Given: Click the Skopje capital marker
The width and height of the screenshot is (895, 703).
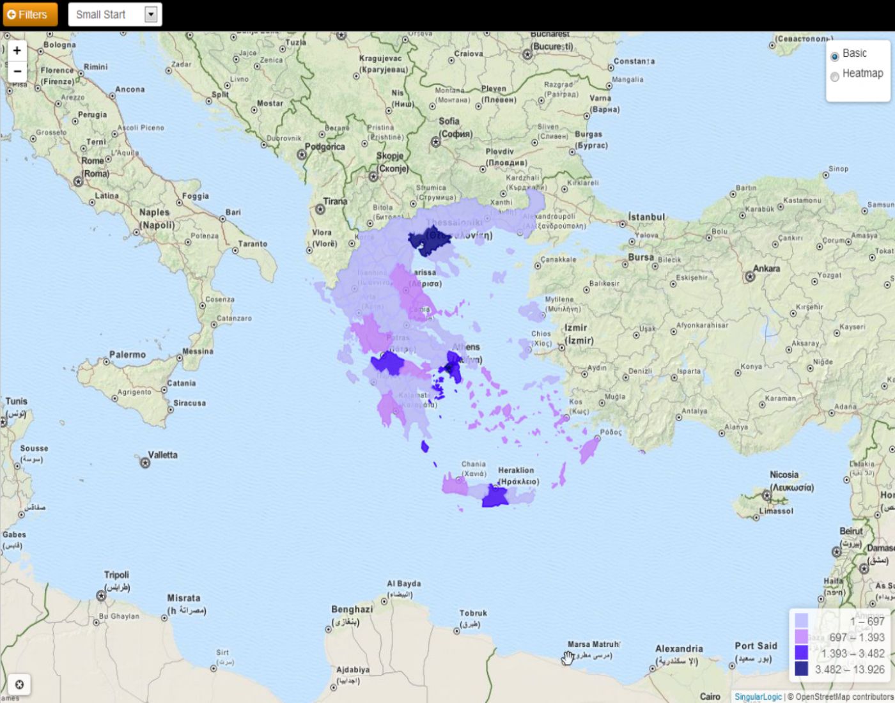Looking at the screenshot, I should click(x=373, y=176).
